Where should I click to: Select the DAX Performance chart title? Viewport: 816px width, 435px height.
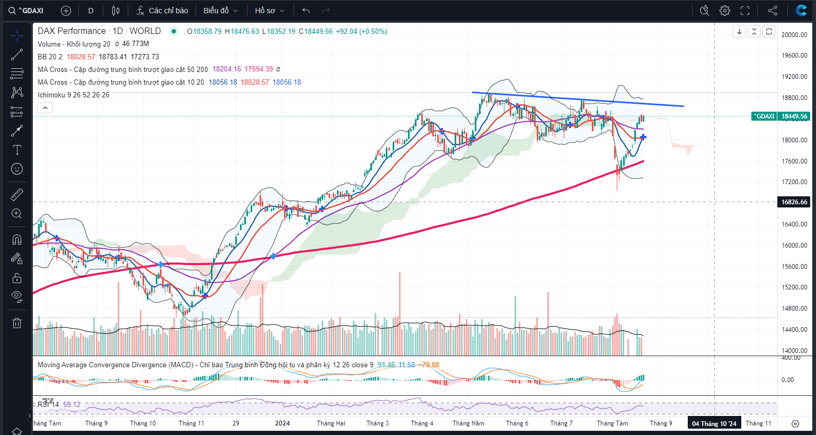tap(99, 31)
